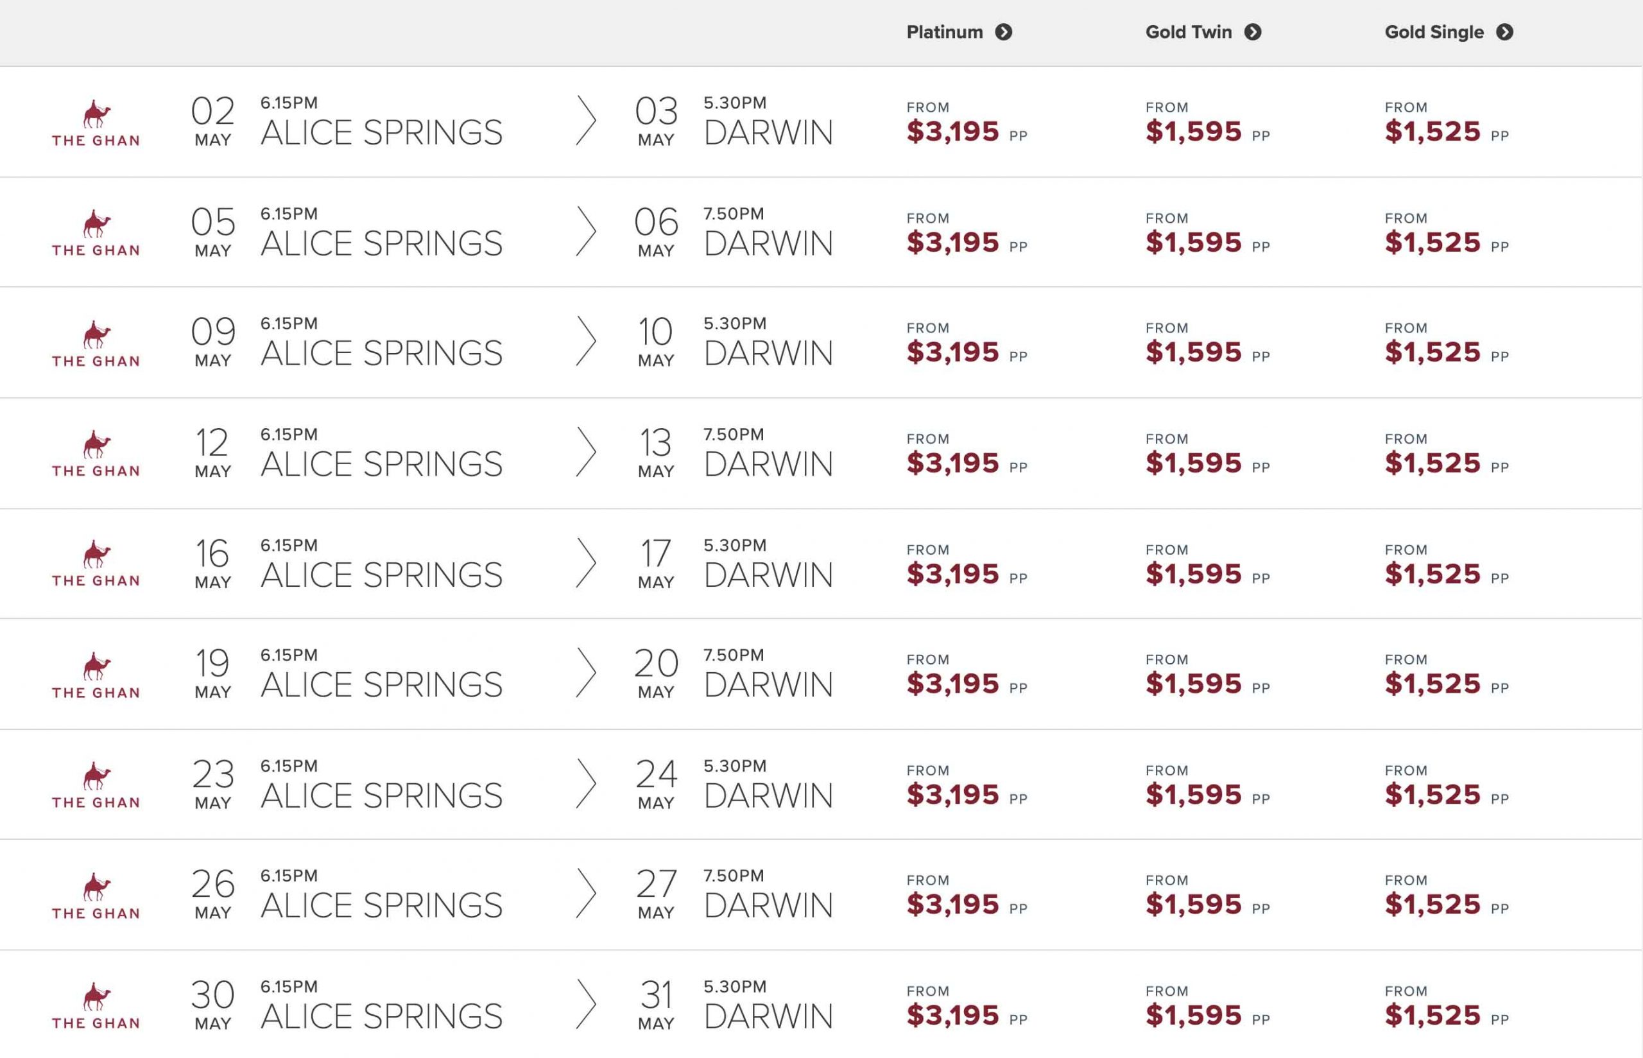Click Alice Springs departure on 19 May row
Viewport: 1643px width, 1058px height.
pyautogui.click(x=381, y=684)
